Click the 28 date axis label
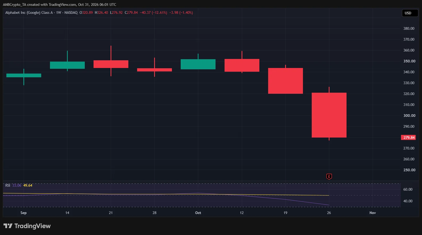This screenshot has height=235, width=422. click(154, 213)
